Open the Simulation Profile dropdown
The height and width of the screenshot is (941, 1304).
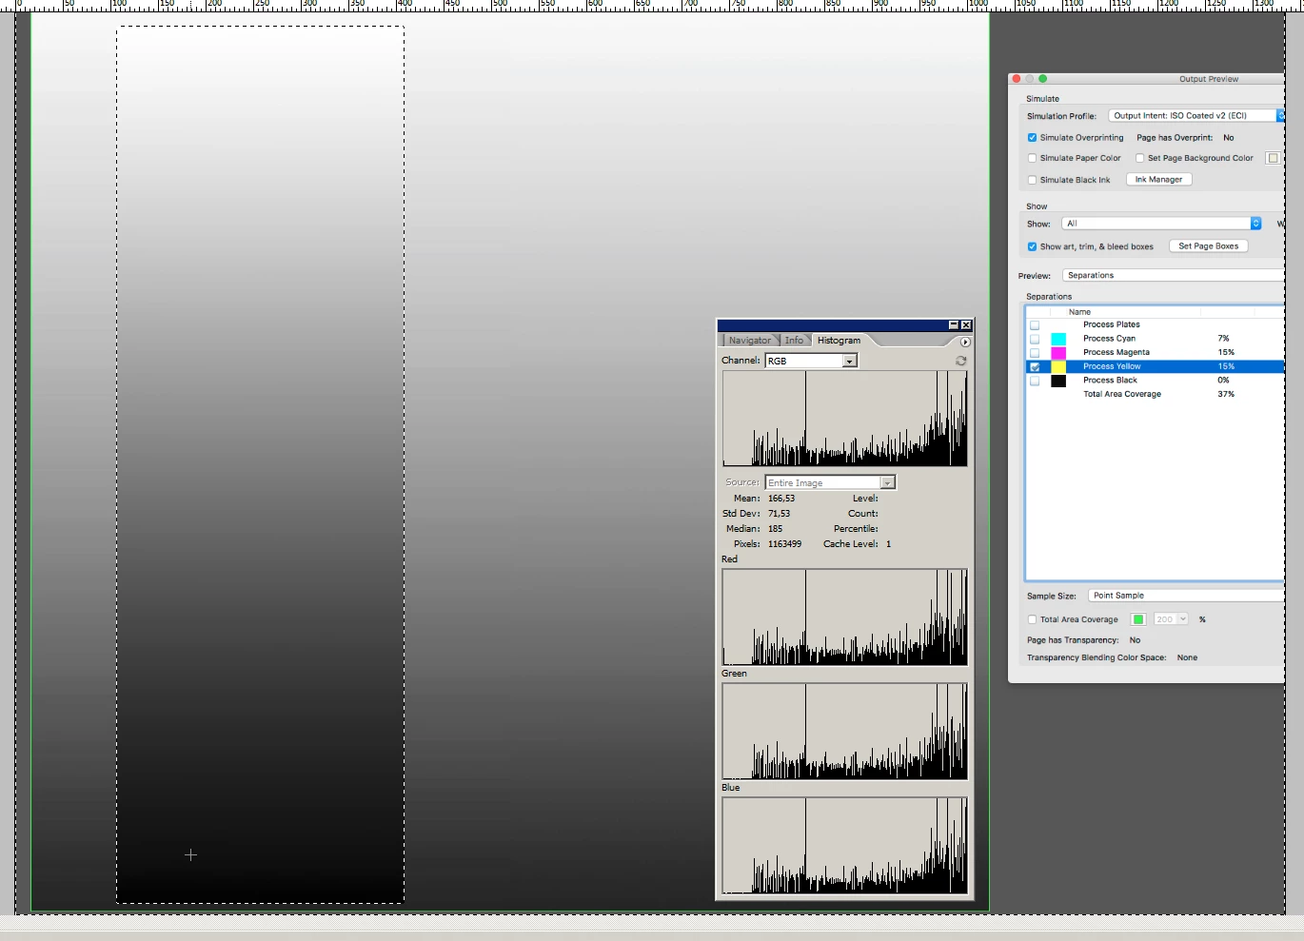[x=1196, y=116]
